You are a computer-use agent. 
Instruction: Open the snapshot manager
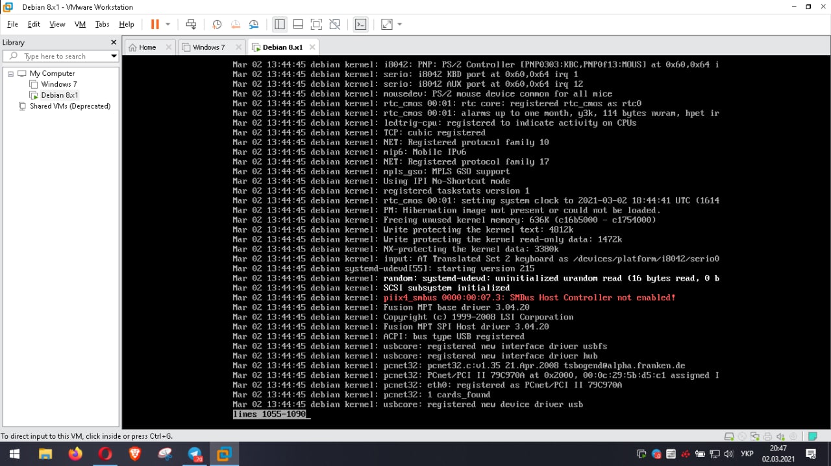pos(254,24)
